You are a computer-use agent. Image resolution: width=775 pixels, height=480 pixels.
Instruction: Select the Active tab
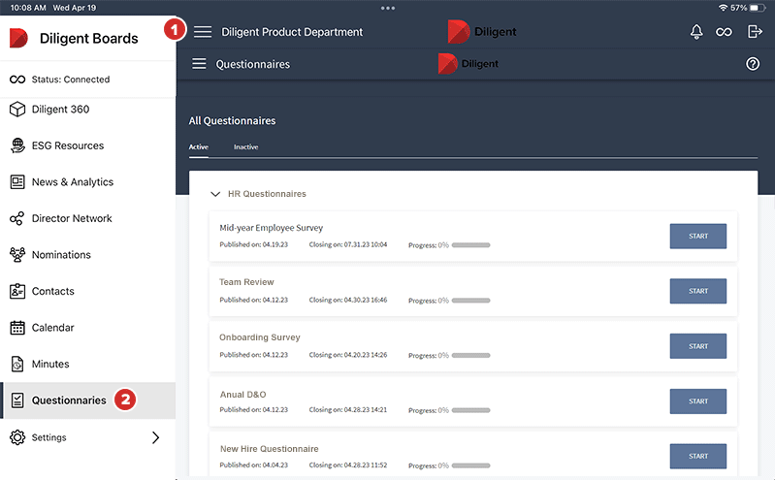198,147
